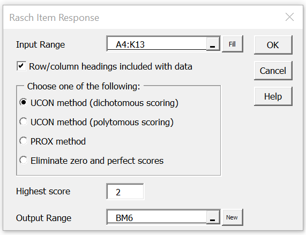The height and width of the screenshot is (235, 306).
Task: Select Eliminate zero and perfect scores
Action: [24, 161]
